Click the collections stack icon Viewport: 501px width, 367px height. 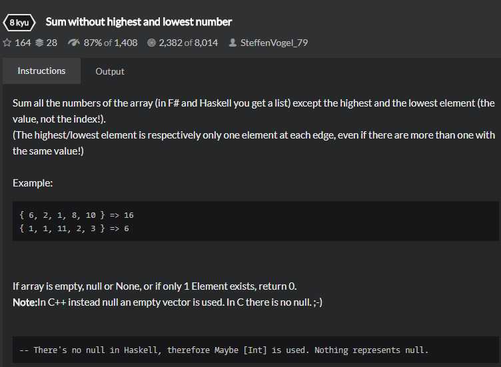point(39,43)
